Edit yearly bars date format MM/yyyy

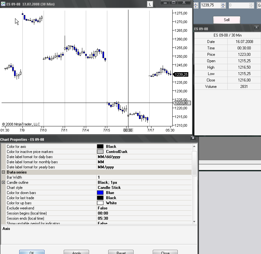point(144,167)
